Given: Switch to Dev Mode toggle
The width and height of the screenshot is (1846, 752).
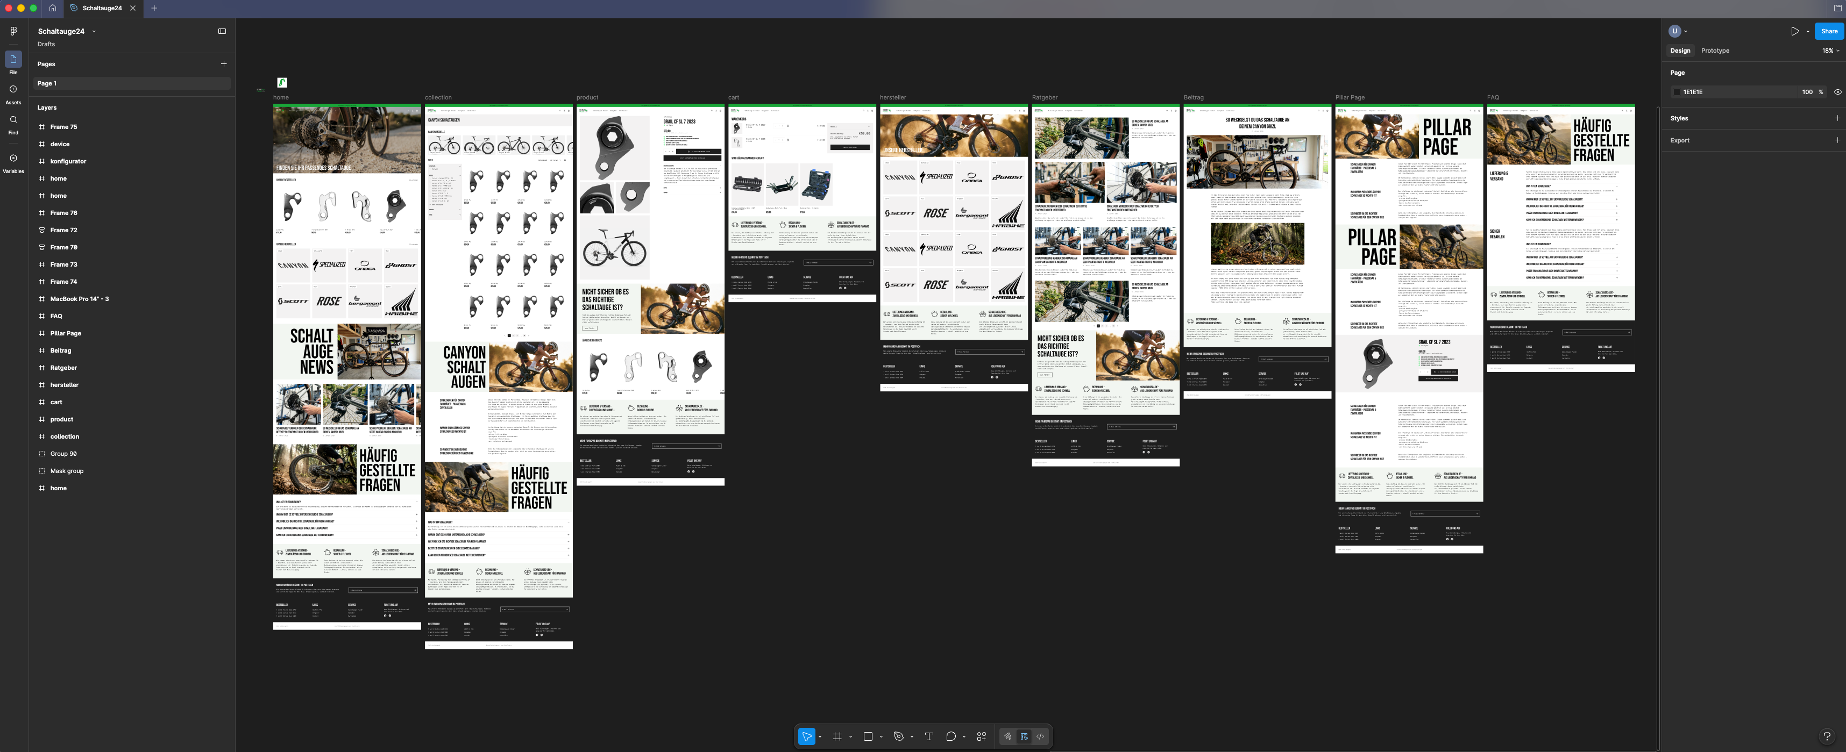Looking at the screenshot, I should pyautogui.click(x=1040, y=736).
